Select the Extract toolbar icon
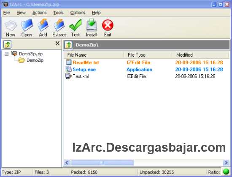The height and width of the screenshot is (177, 232). [59, 25]
